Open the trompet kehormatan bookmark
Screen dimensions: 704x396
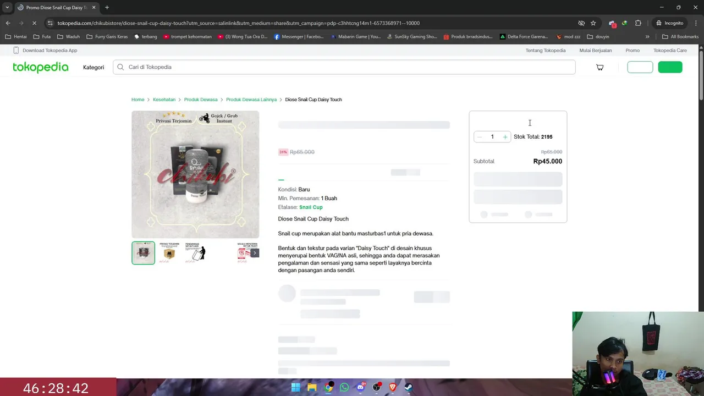(187, 37)
